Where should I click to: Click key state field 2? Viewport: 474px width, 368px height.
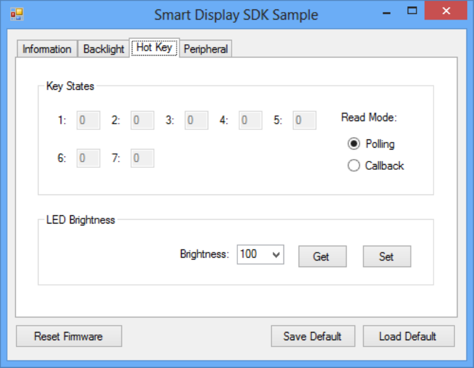pos(143,120)
